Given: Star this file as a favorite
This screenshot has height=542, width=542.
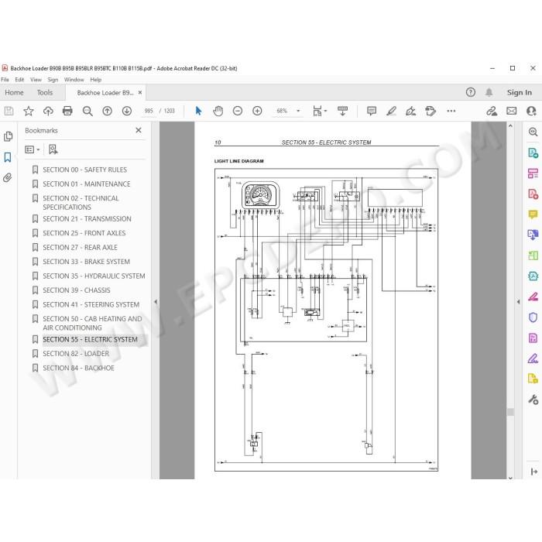Looking at the screenshot, I should [29, 111].
